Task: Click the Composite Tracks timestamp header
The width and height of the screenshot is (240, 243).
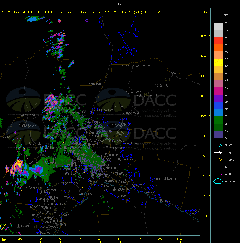Action: (82, 12)
